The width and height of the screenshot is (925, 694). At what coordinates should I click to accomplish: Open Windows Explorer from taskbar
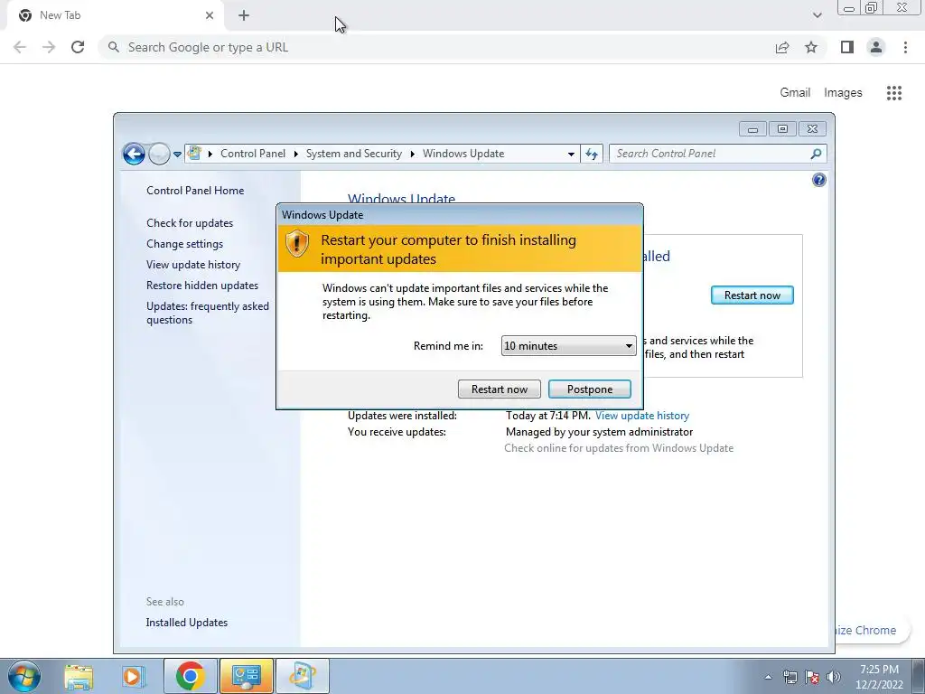(x=79, y=676)
